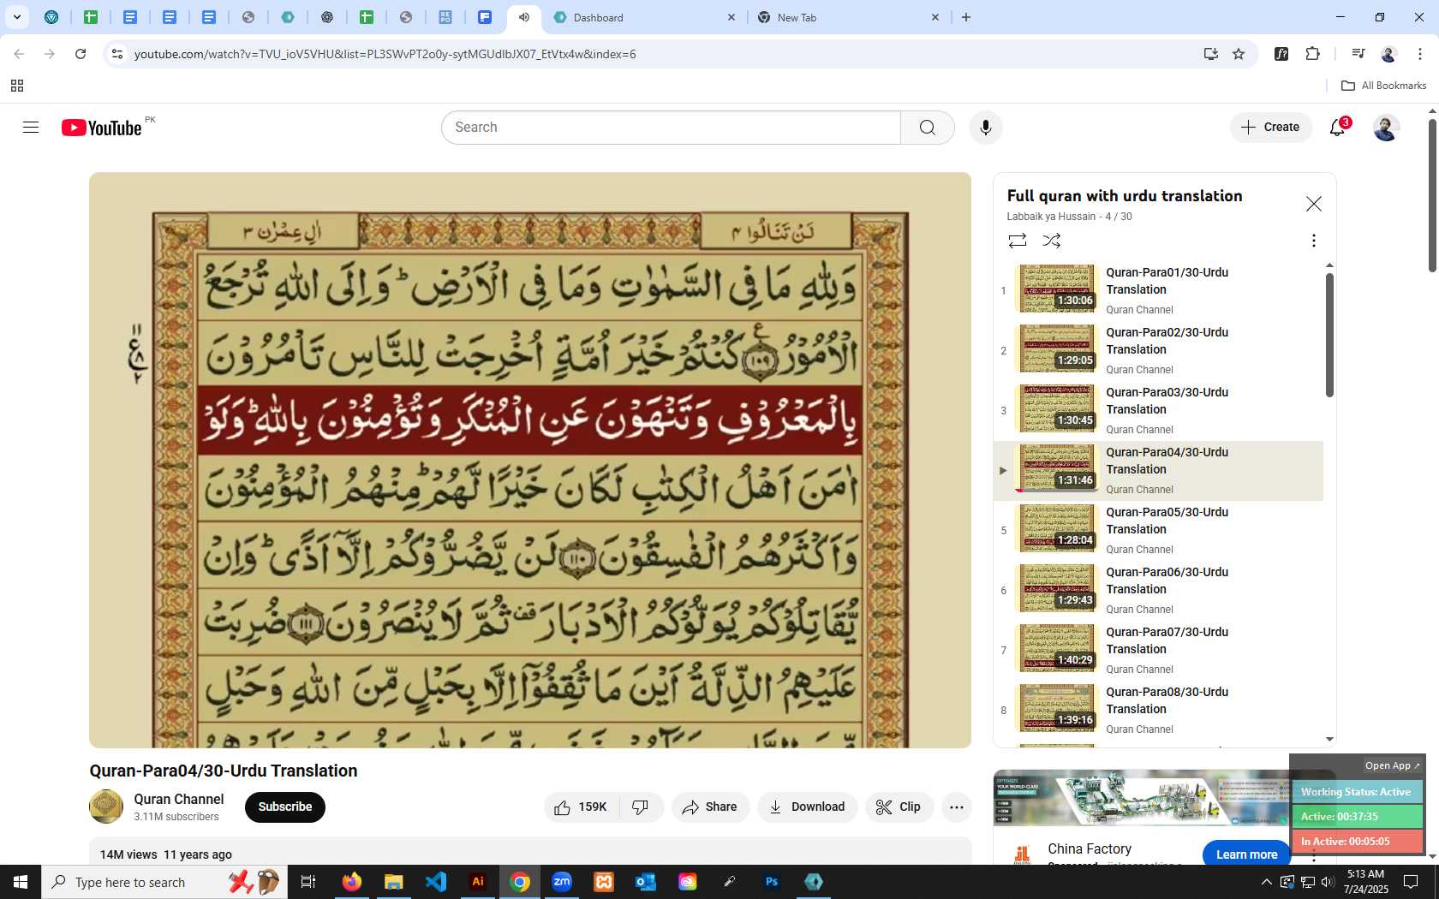1439x899 pixels.
Task: Open Visual Studio Code from taskbar
Action: [436, 882]
